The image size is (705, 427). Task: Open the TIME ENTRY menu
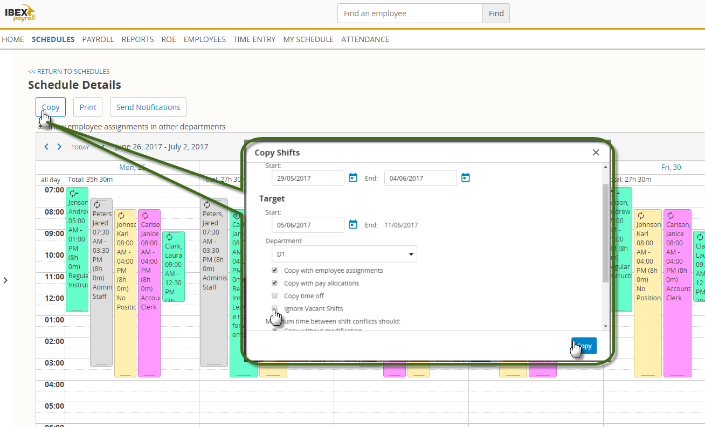coord(254,39)
